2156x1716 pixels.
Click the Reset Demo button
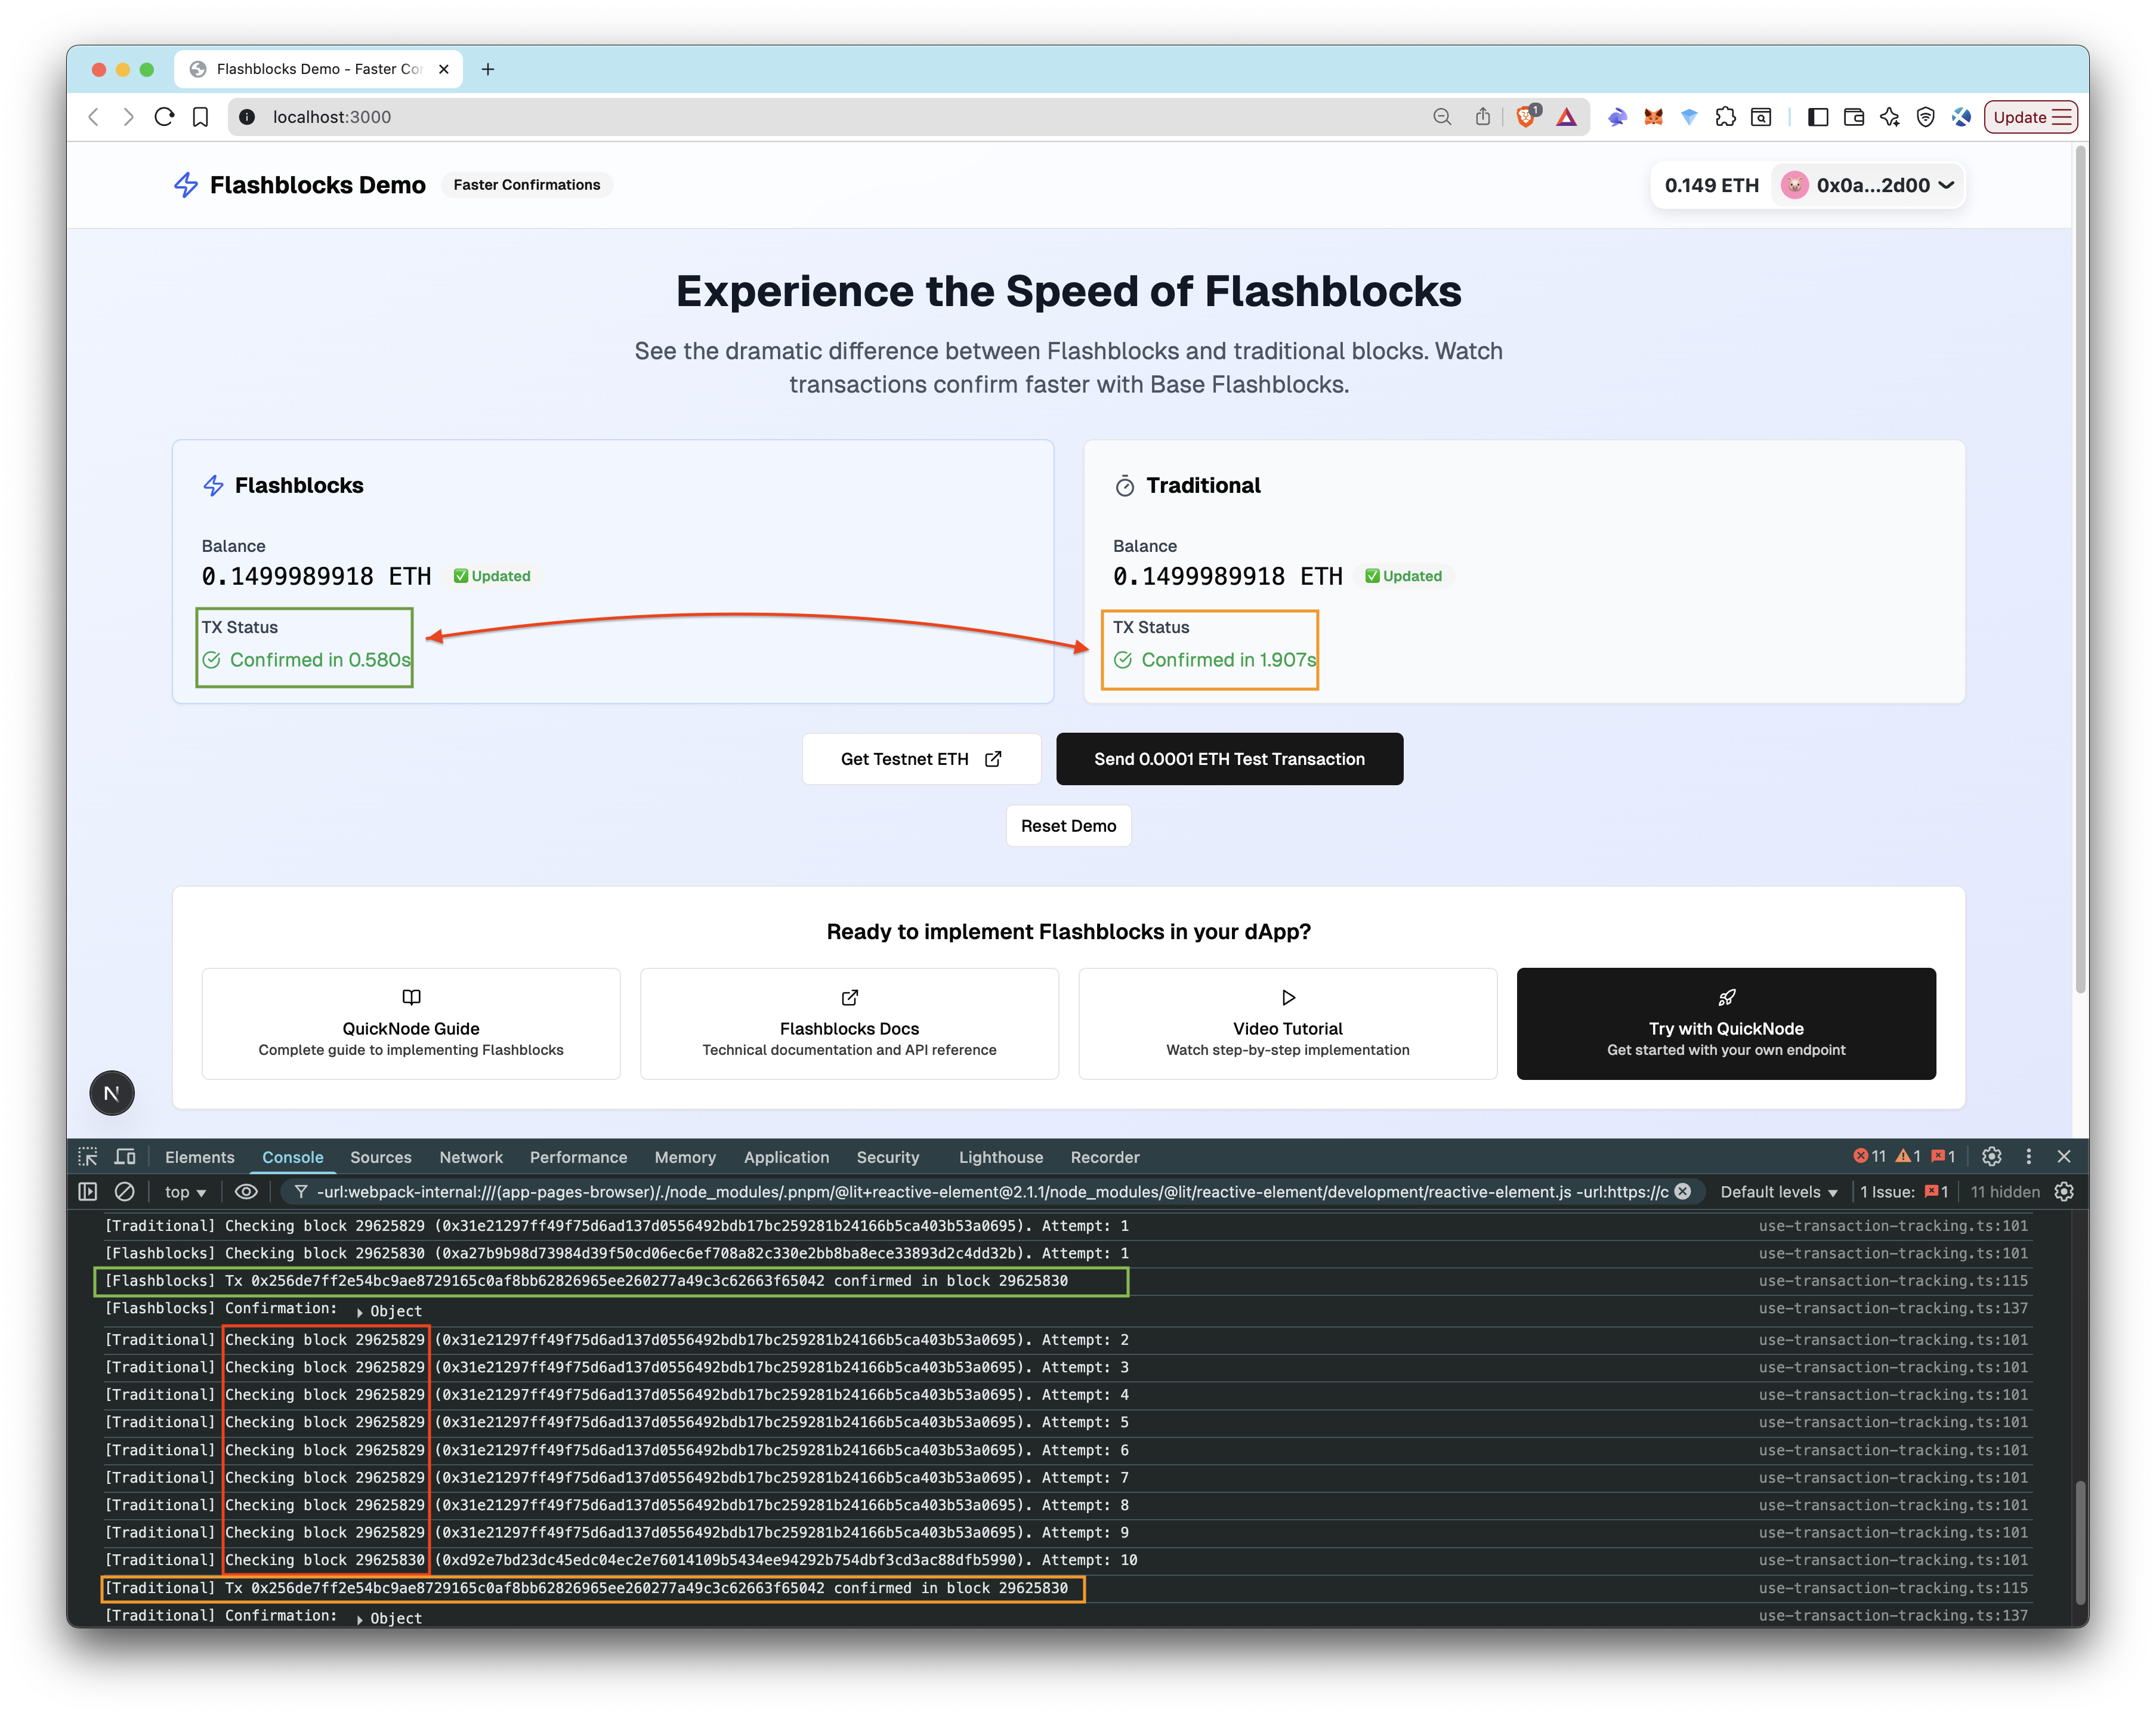(x=1068, y=826)
